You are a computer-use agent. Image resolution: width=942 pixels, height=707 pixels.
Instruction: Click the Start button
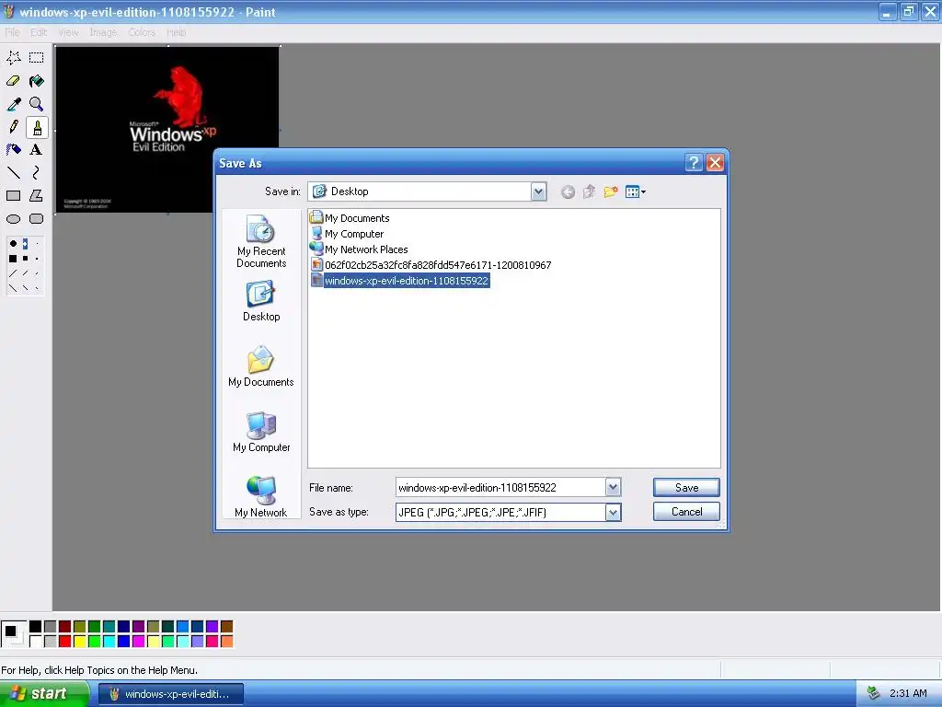click(x=44, y=694)
